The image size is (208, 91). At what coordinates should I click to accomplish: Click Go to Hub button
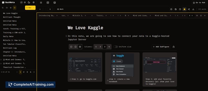[199, 3]
